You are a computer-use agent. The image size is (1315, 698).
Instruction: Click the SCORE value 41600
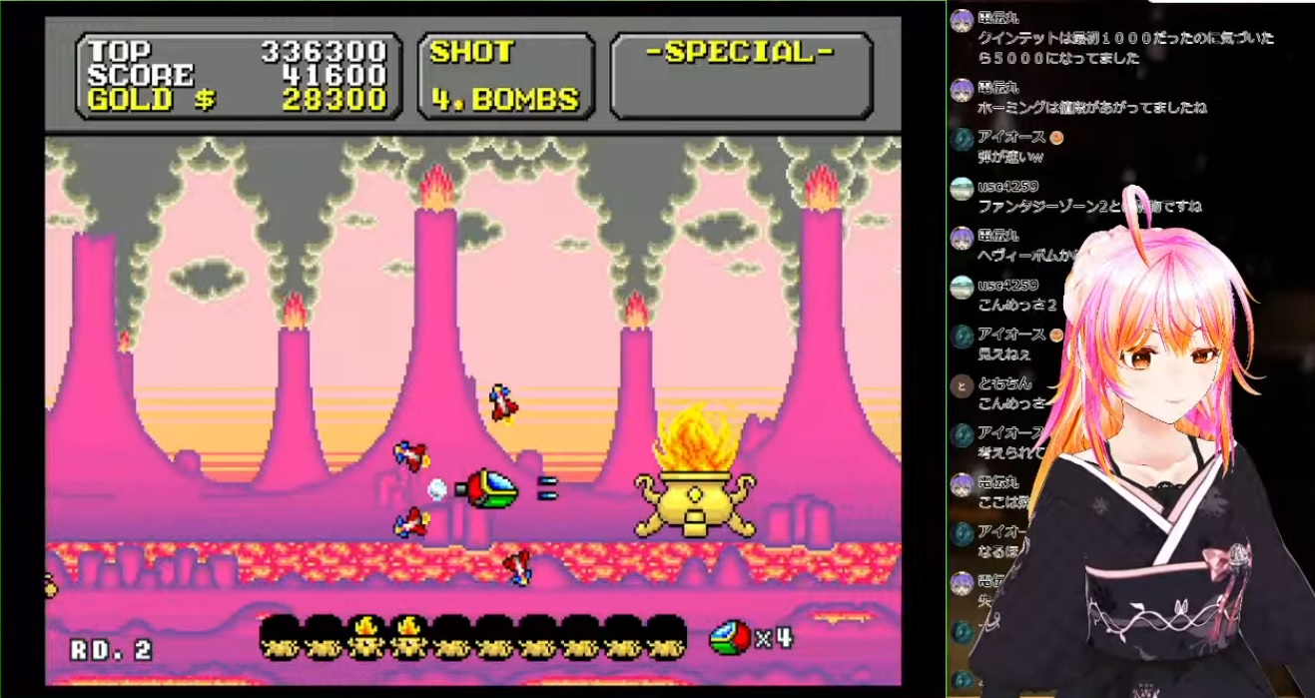coord(334,76)
